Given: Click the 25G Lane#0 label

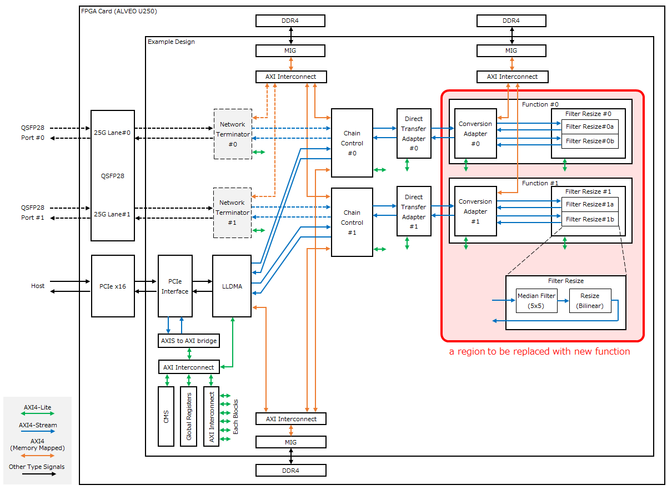Looking at the screenshot, I should 113,133.
